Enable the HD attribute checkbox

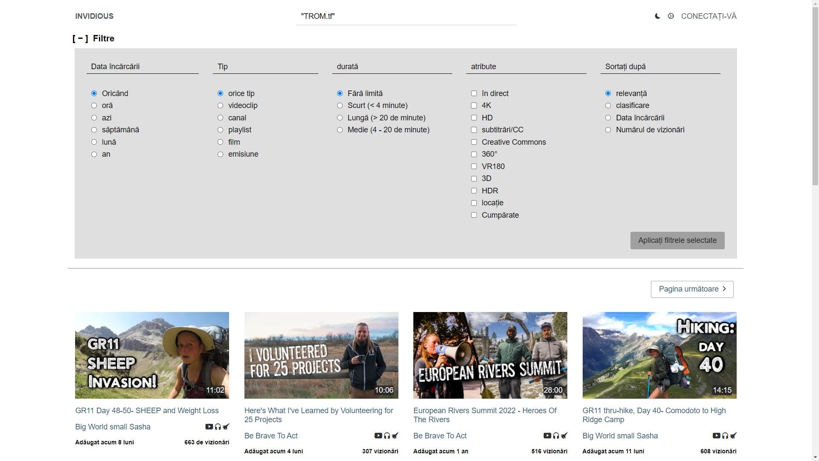pos(474,117)
